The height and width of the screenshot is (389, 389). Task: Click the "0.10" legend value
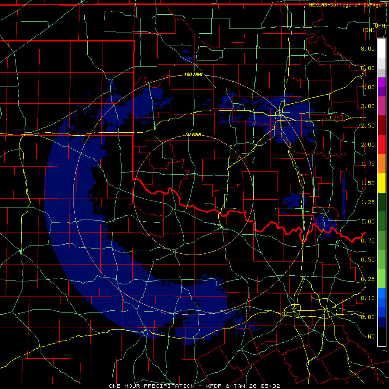click(368, 298)
